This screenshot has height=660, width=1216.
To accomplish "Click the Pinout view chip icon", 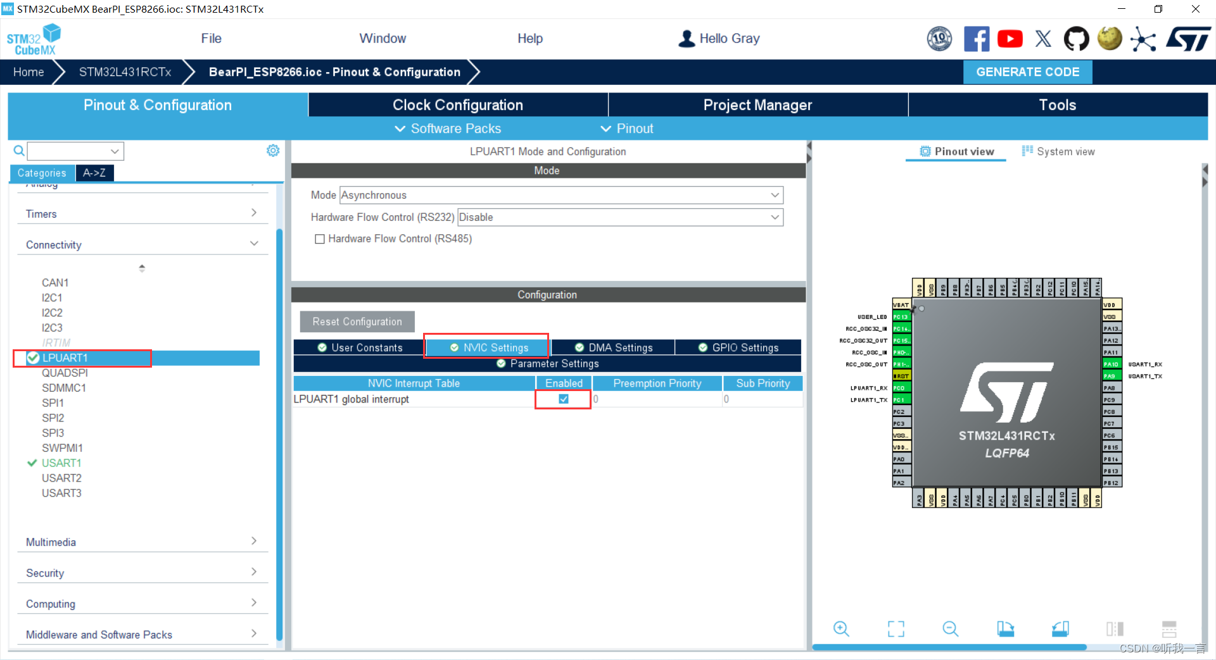I will pyautogui.click(x=925, y=151).
